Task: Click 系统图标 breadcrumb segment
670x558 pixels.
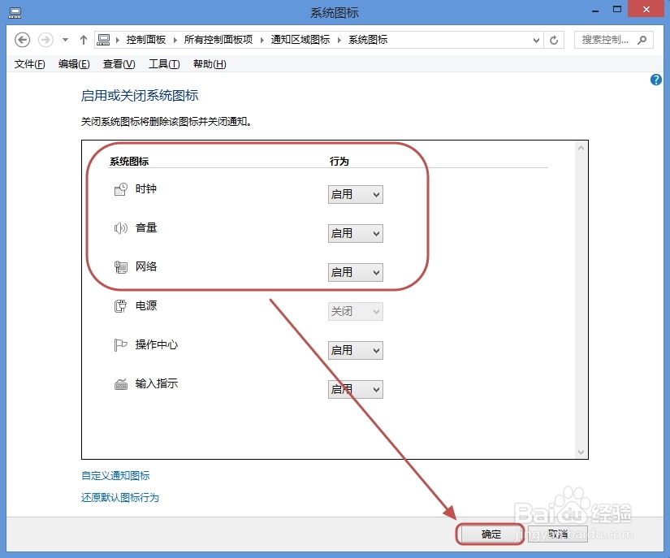Action: point(368,40)
